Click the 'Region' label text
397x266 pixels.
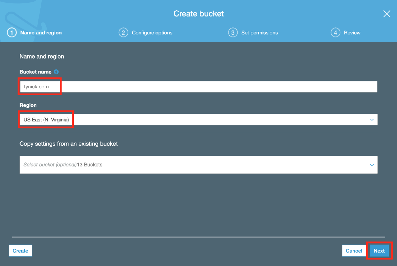pyautogui.click(x=28, y=105)
